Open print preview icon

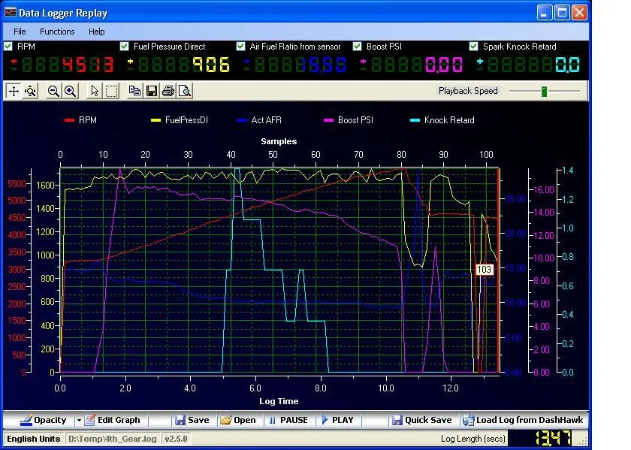tap(185, 91)
